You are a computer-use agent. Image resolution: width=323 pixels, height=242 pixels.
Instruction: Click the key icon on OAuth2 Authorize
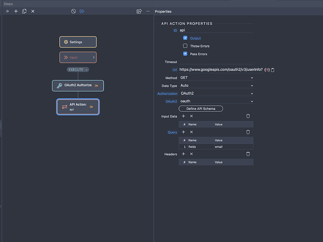(59, 86)
